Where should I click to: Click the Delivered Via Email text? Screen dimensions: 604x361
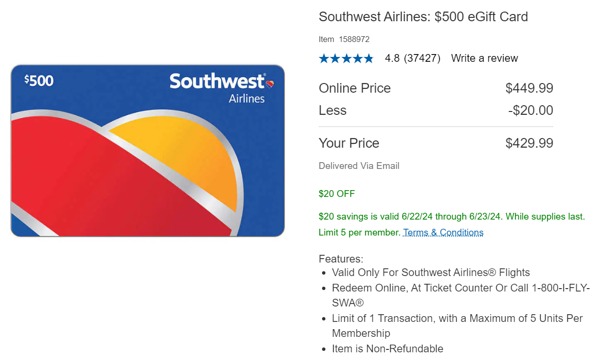click(359, 166)
